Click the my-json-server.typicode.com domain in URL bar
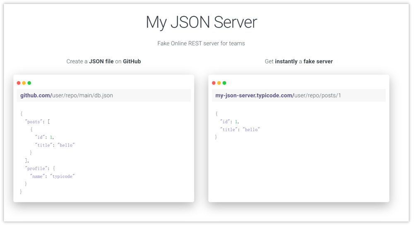414x226 pixels. tap(254, 96)
